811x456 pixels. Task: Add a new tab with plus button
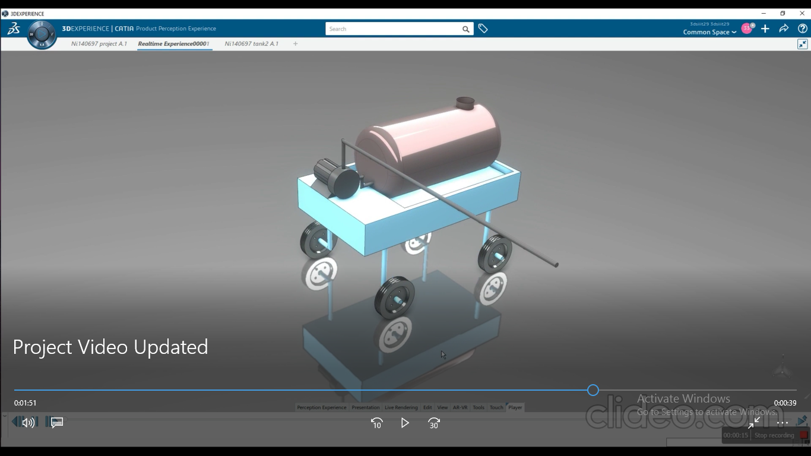295,43
